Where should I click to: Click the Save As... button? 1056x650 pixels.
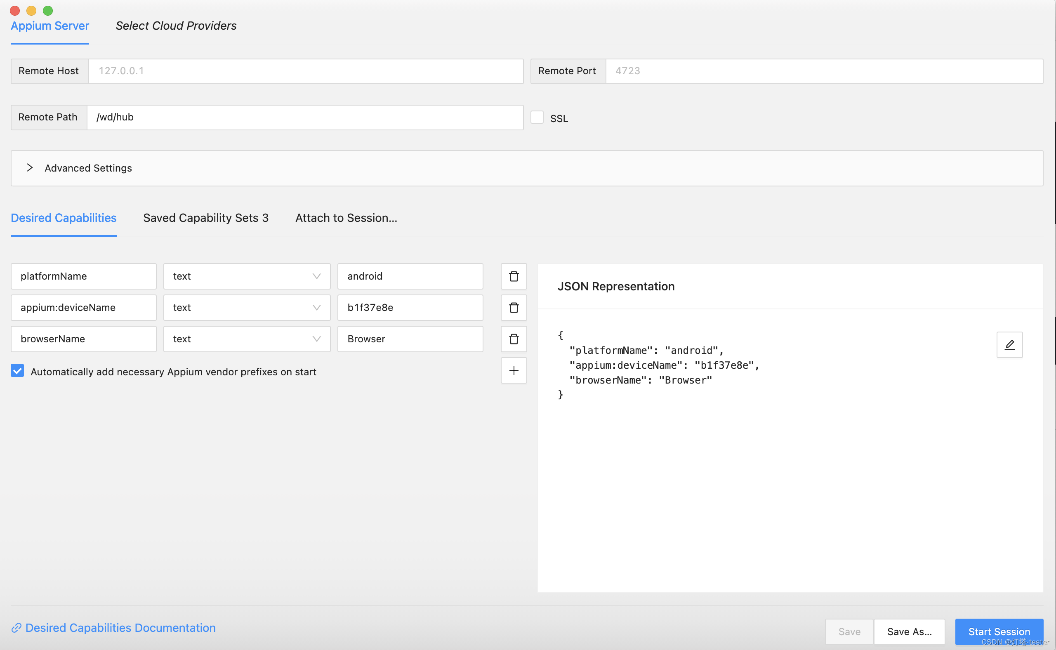[x=909, y=631]
